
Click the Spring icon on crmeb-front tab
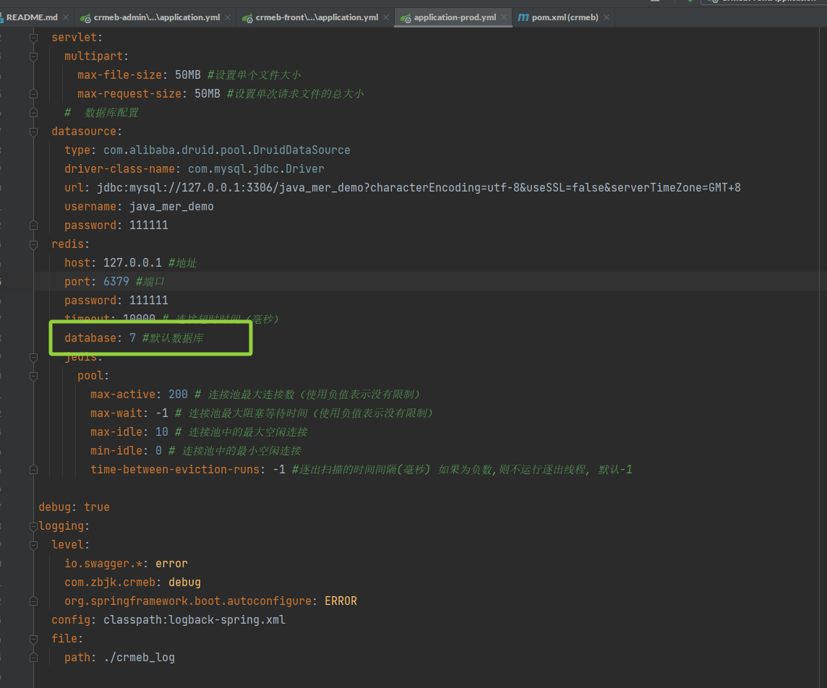[248, 17]
